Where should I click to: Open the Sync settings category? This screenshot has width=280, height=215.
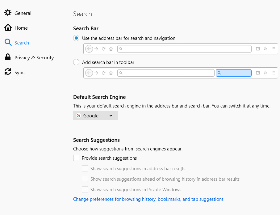19,72
